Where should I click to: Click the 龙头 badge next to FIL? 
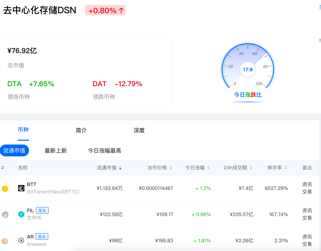point(42,211)
